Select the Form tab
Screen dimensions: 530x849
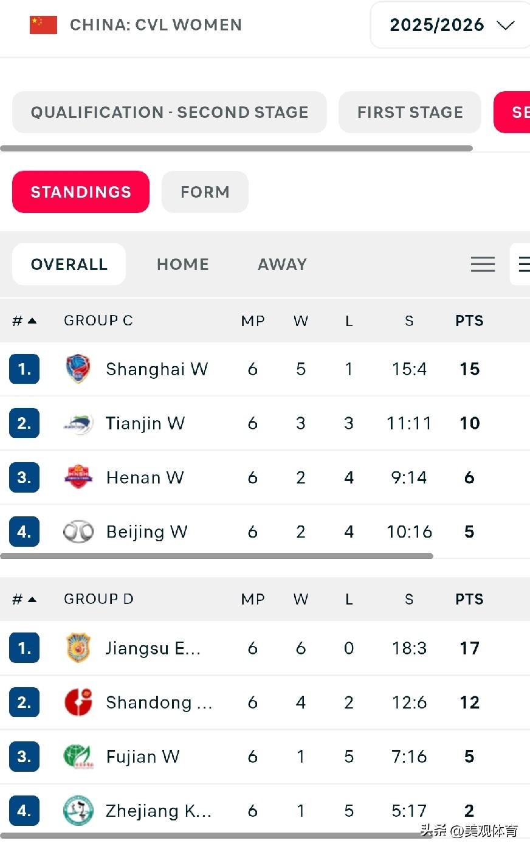[x=205, y=192]
